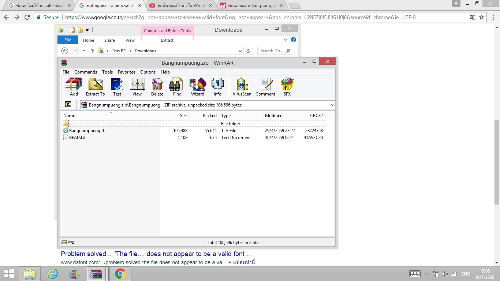500x281 pixels.
Task: Click the key icon in WinRAR status bar
Action: click(71, 242)
